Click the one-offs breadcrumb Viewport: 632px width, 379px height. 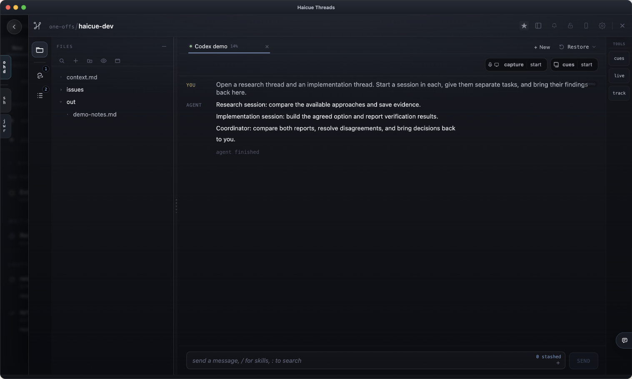[x=62, y=27]
